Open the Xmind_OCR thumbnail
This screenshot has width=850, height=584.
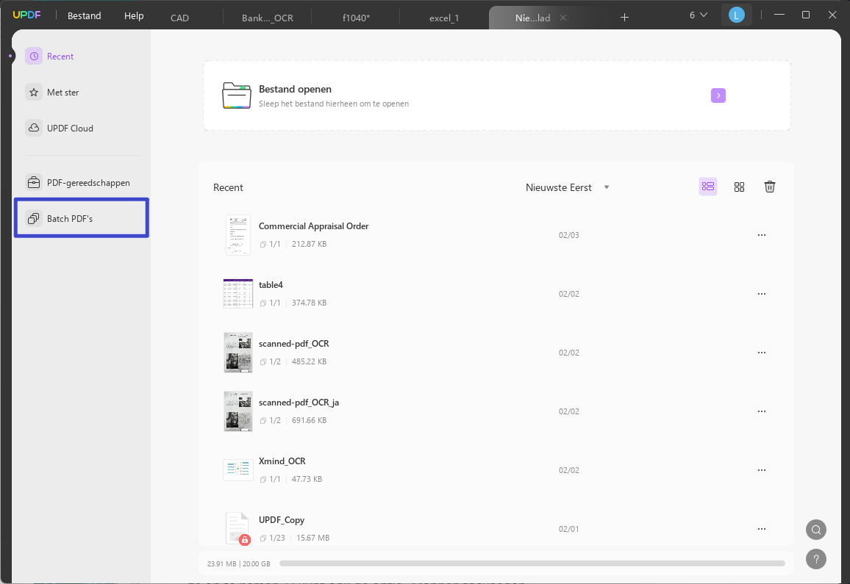[x=238, y=470]
